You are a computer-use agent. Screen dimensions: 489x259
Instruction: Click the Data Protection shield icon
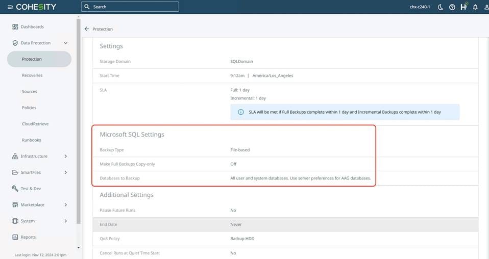click(15, 43)
